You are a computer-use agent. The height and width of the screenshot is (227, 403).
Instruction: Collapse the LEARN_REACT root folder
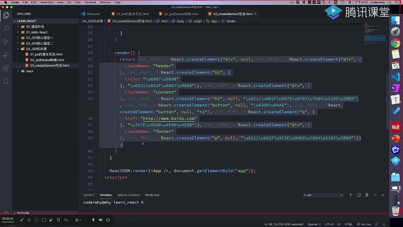click(25, 21)
